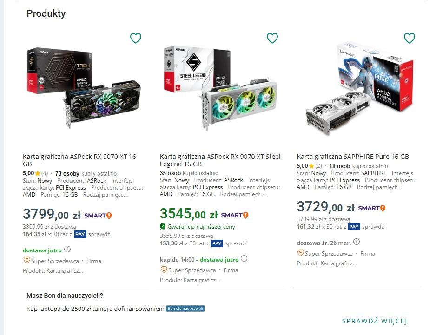This screenshot has height=335, width=436.
Task: Click SMART! badge beside 3729,00 zł price
Action: [371, 208]
